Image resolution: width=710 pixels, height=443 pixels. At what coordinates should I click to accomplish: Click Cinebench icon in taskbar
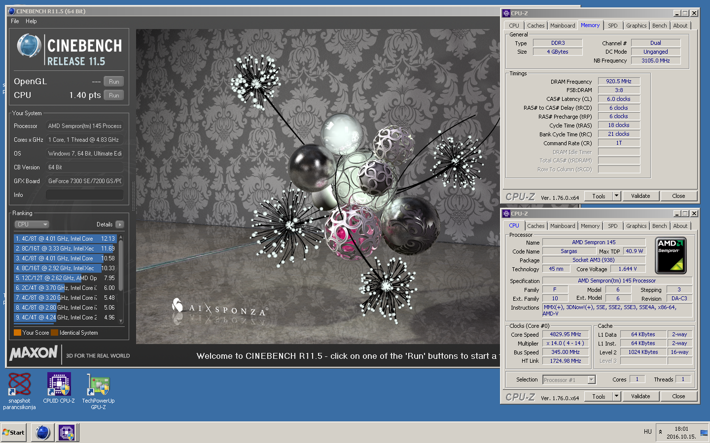point(43,433)
